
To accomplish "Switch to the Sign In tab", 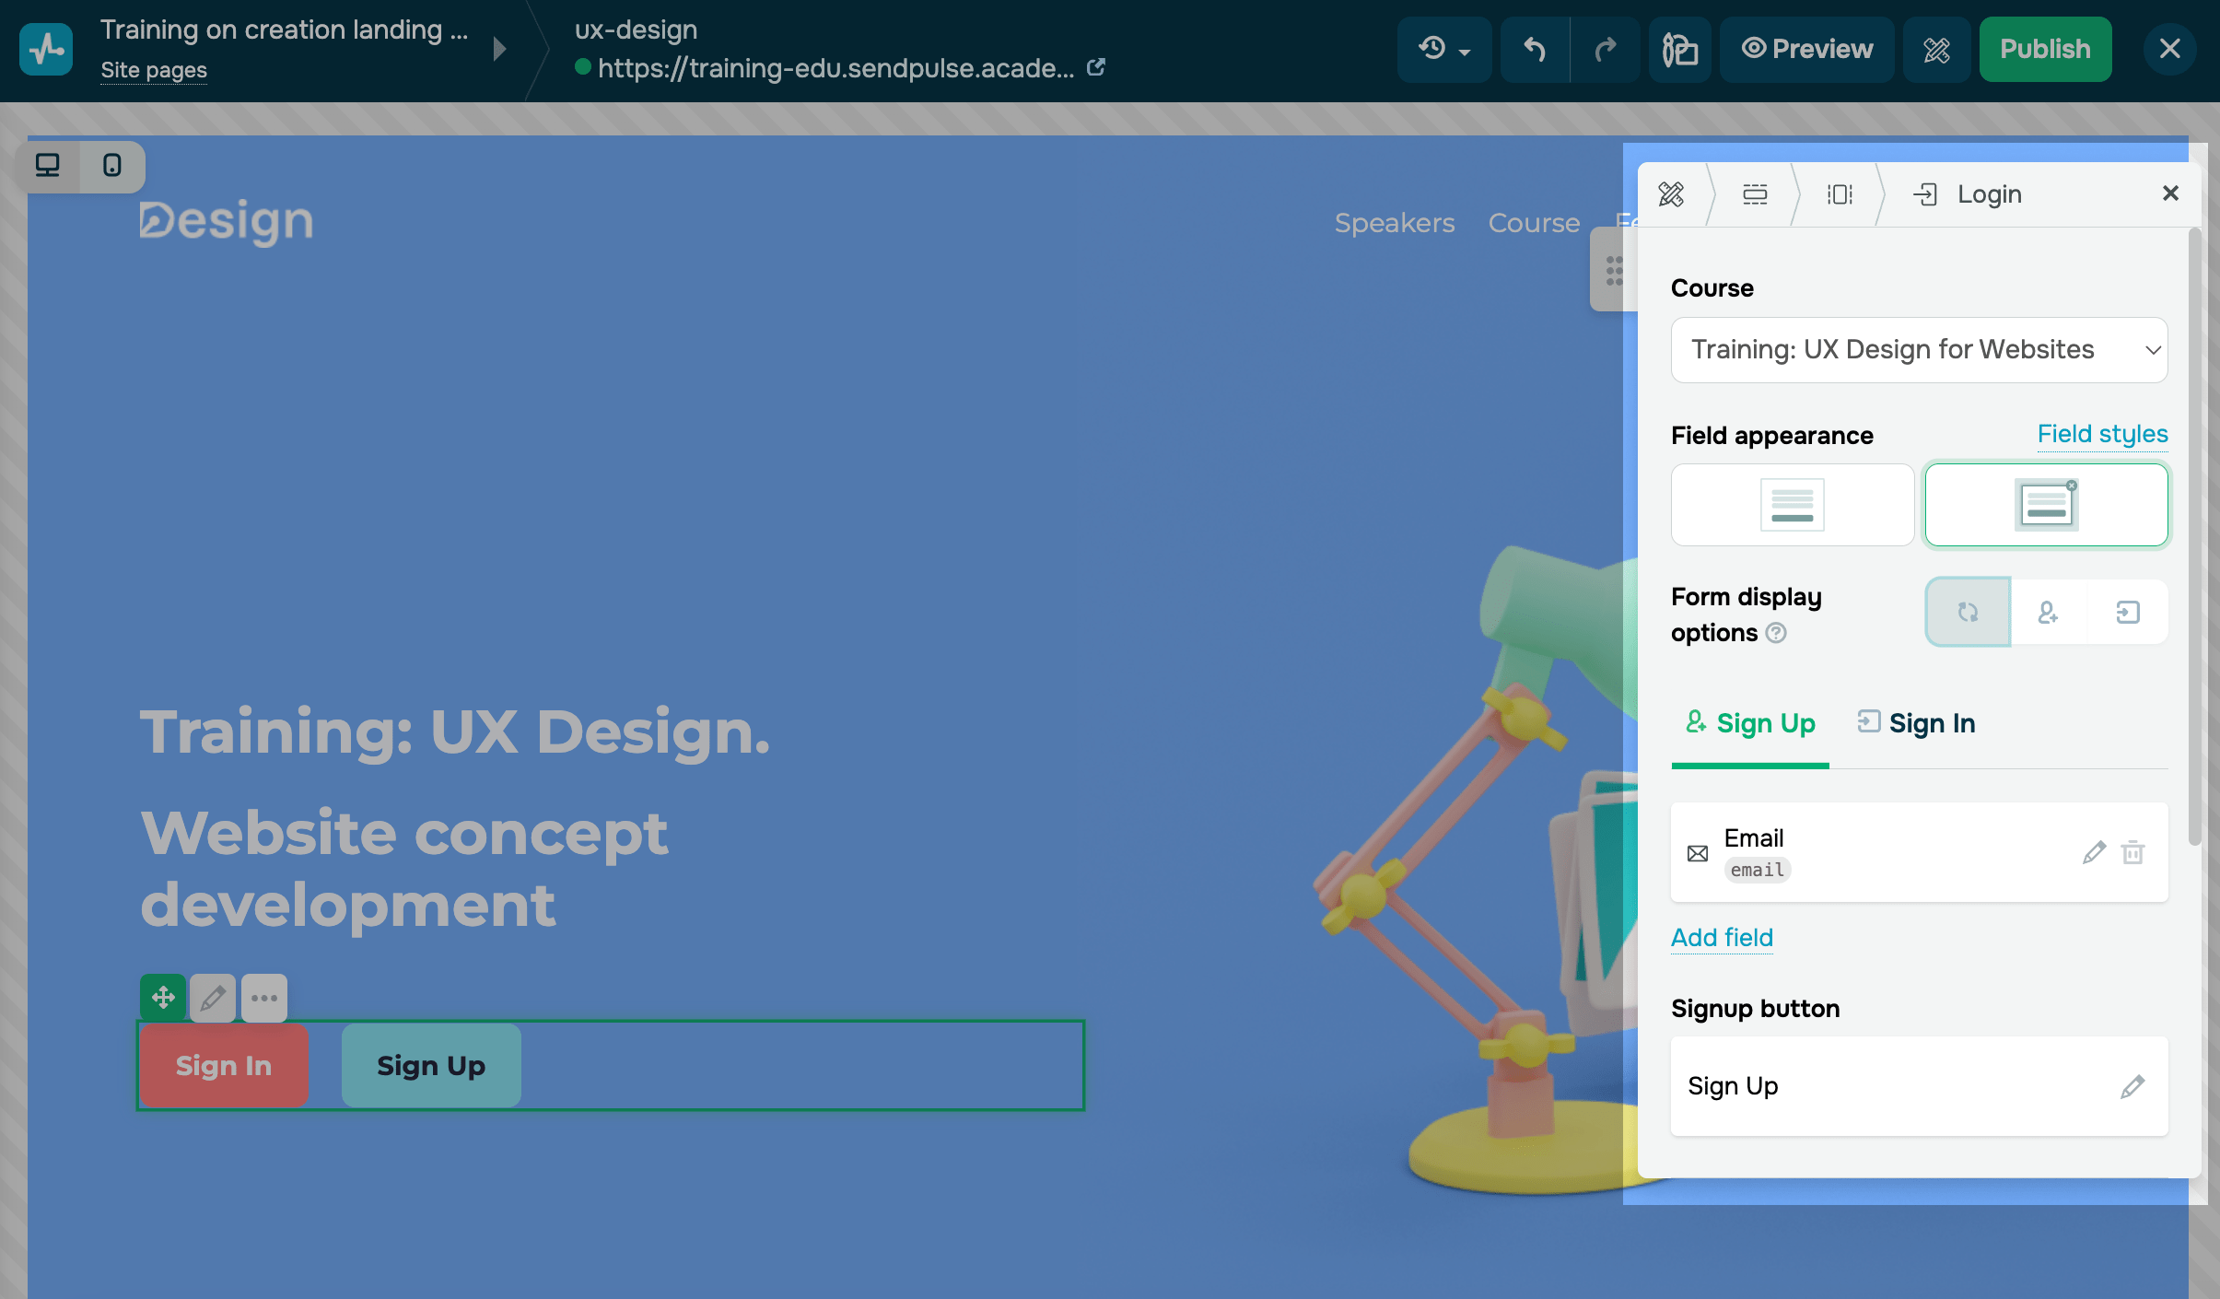I will pyautogui.click(x=1917, y=724).
